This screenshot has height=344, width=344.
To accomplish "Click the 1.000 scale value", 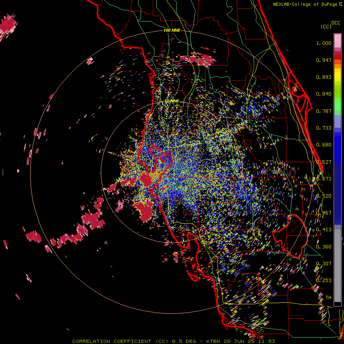I will pyautogui.click(x=324, y=43).
